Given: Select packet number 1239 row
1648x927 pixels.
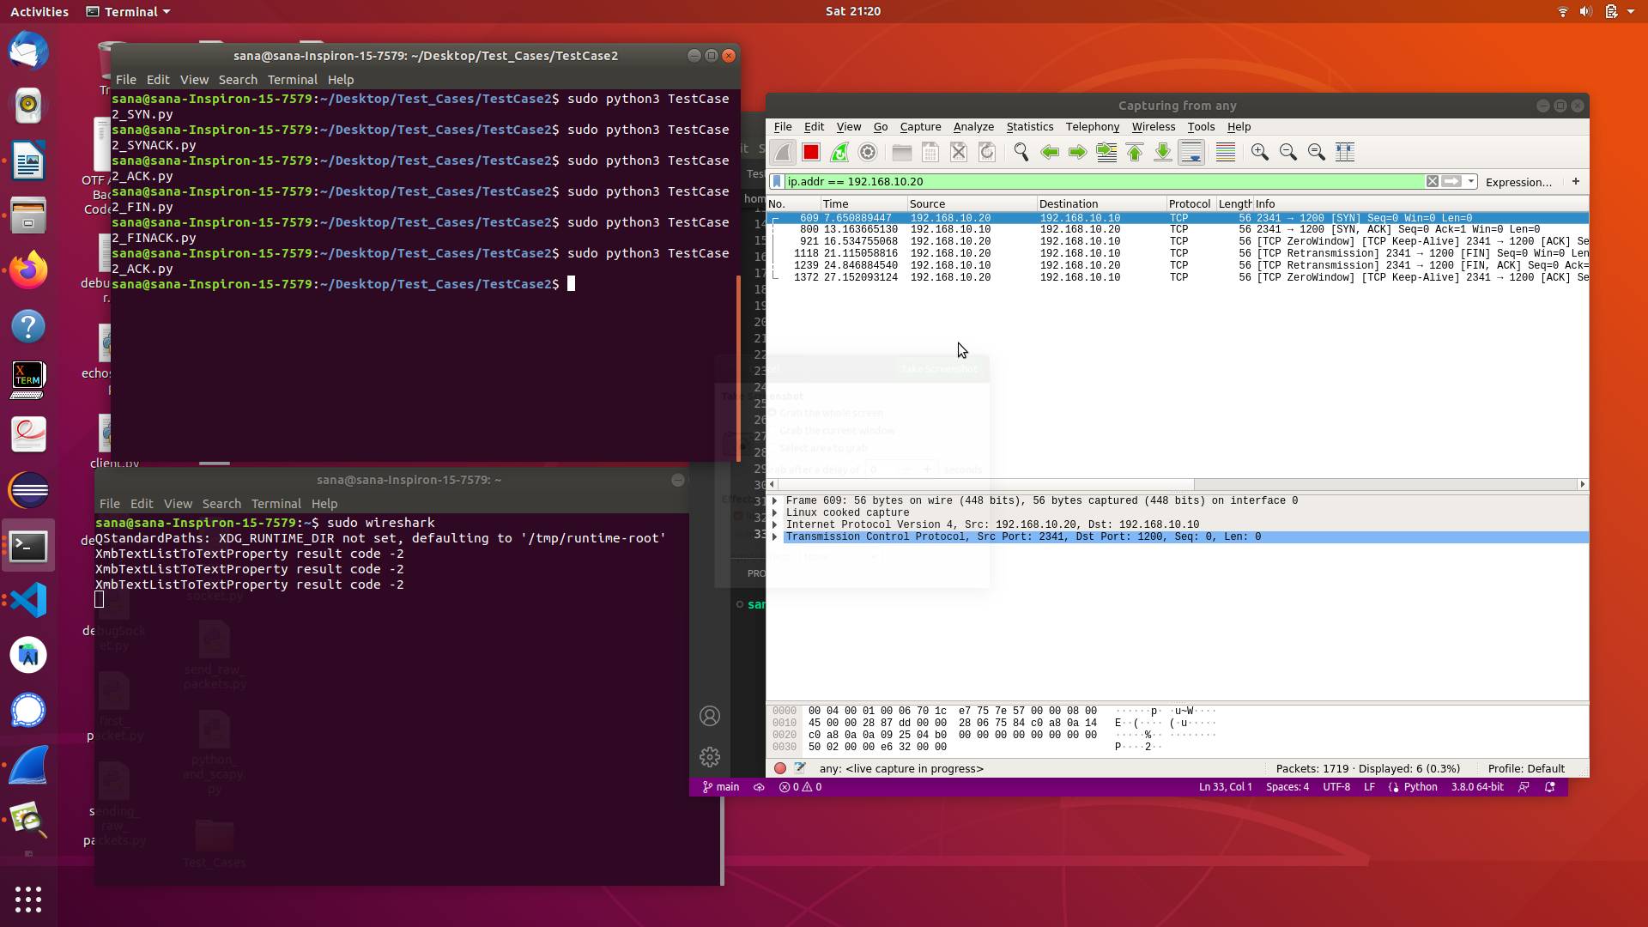Looking at the screenshot, I should [1177, 266].
